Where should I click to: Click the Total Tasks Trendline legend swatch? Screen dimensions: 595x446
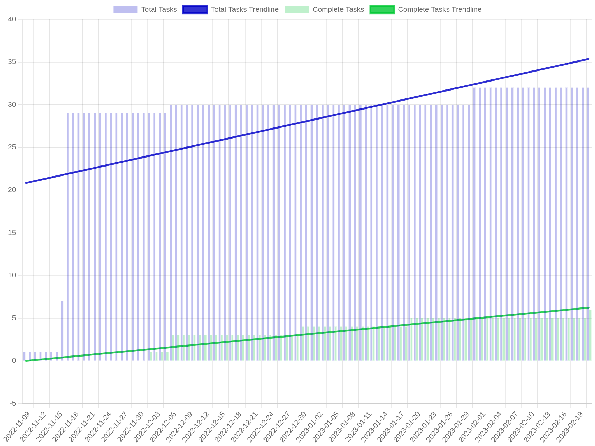tap(195, 9)
